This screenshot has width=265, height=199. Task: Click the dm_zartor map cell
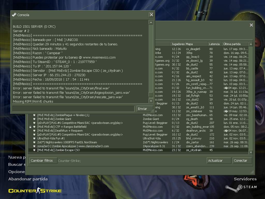pos(192,143)
